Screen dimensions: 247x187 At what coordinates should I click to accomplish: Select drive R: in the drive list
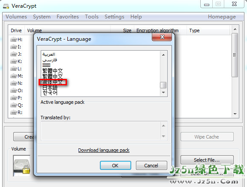pos(16,112)
